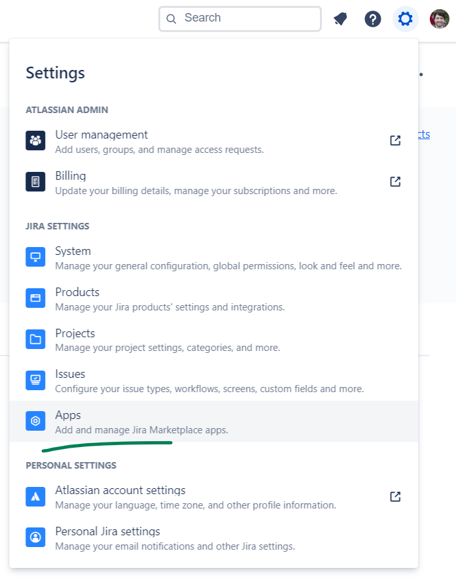Click the Personal Jira settings person icon

pyautogui.click(x=35, y=537)
